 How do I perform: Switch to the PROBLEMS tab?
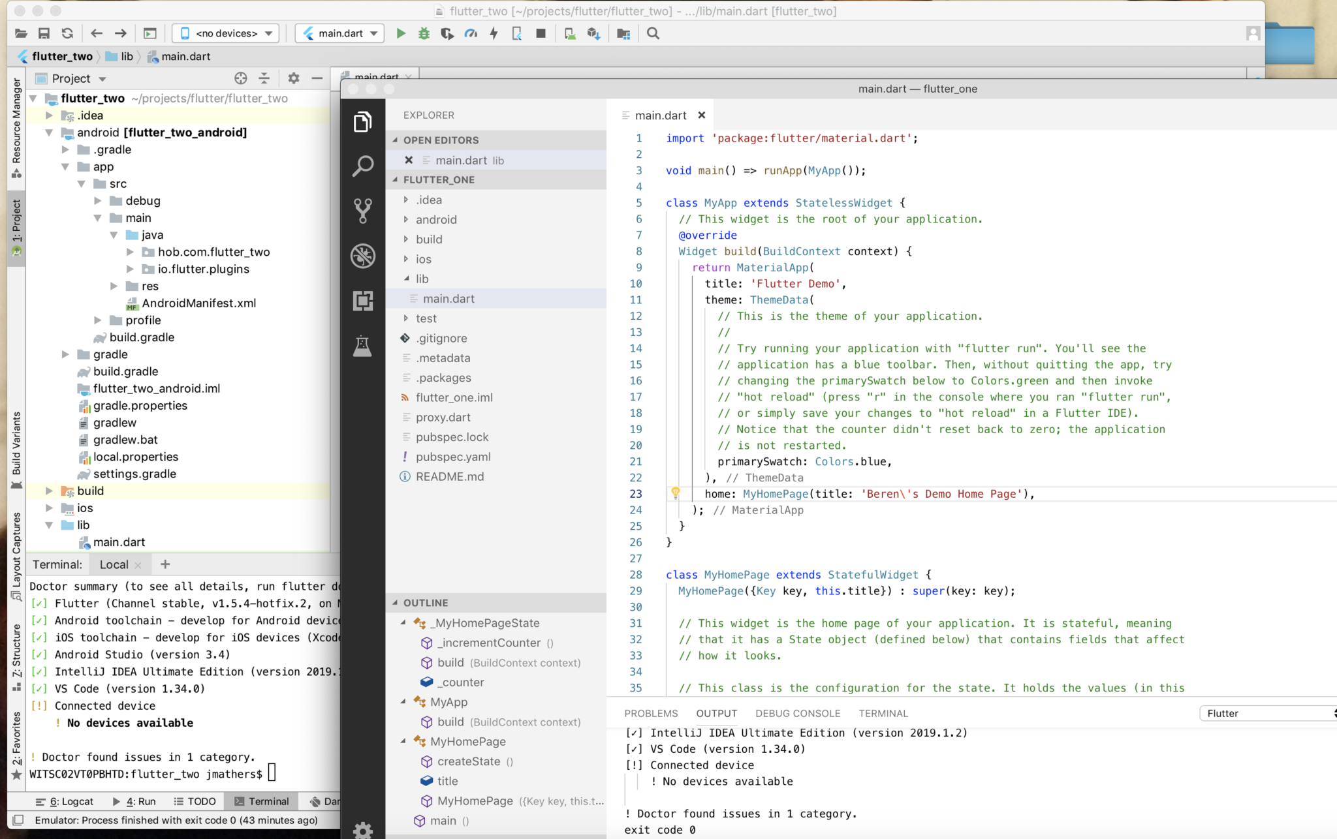tap(651, 713)
